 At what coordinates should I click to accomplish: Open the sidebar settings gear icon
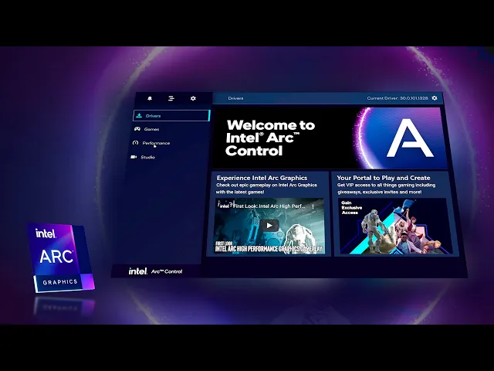pos(193,98)
